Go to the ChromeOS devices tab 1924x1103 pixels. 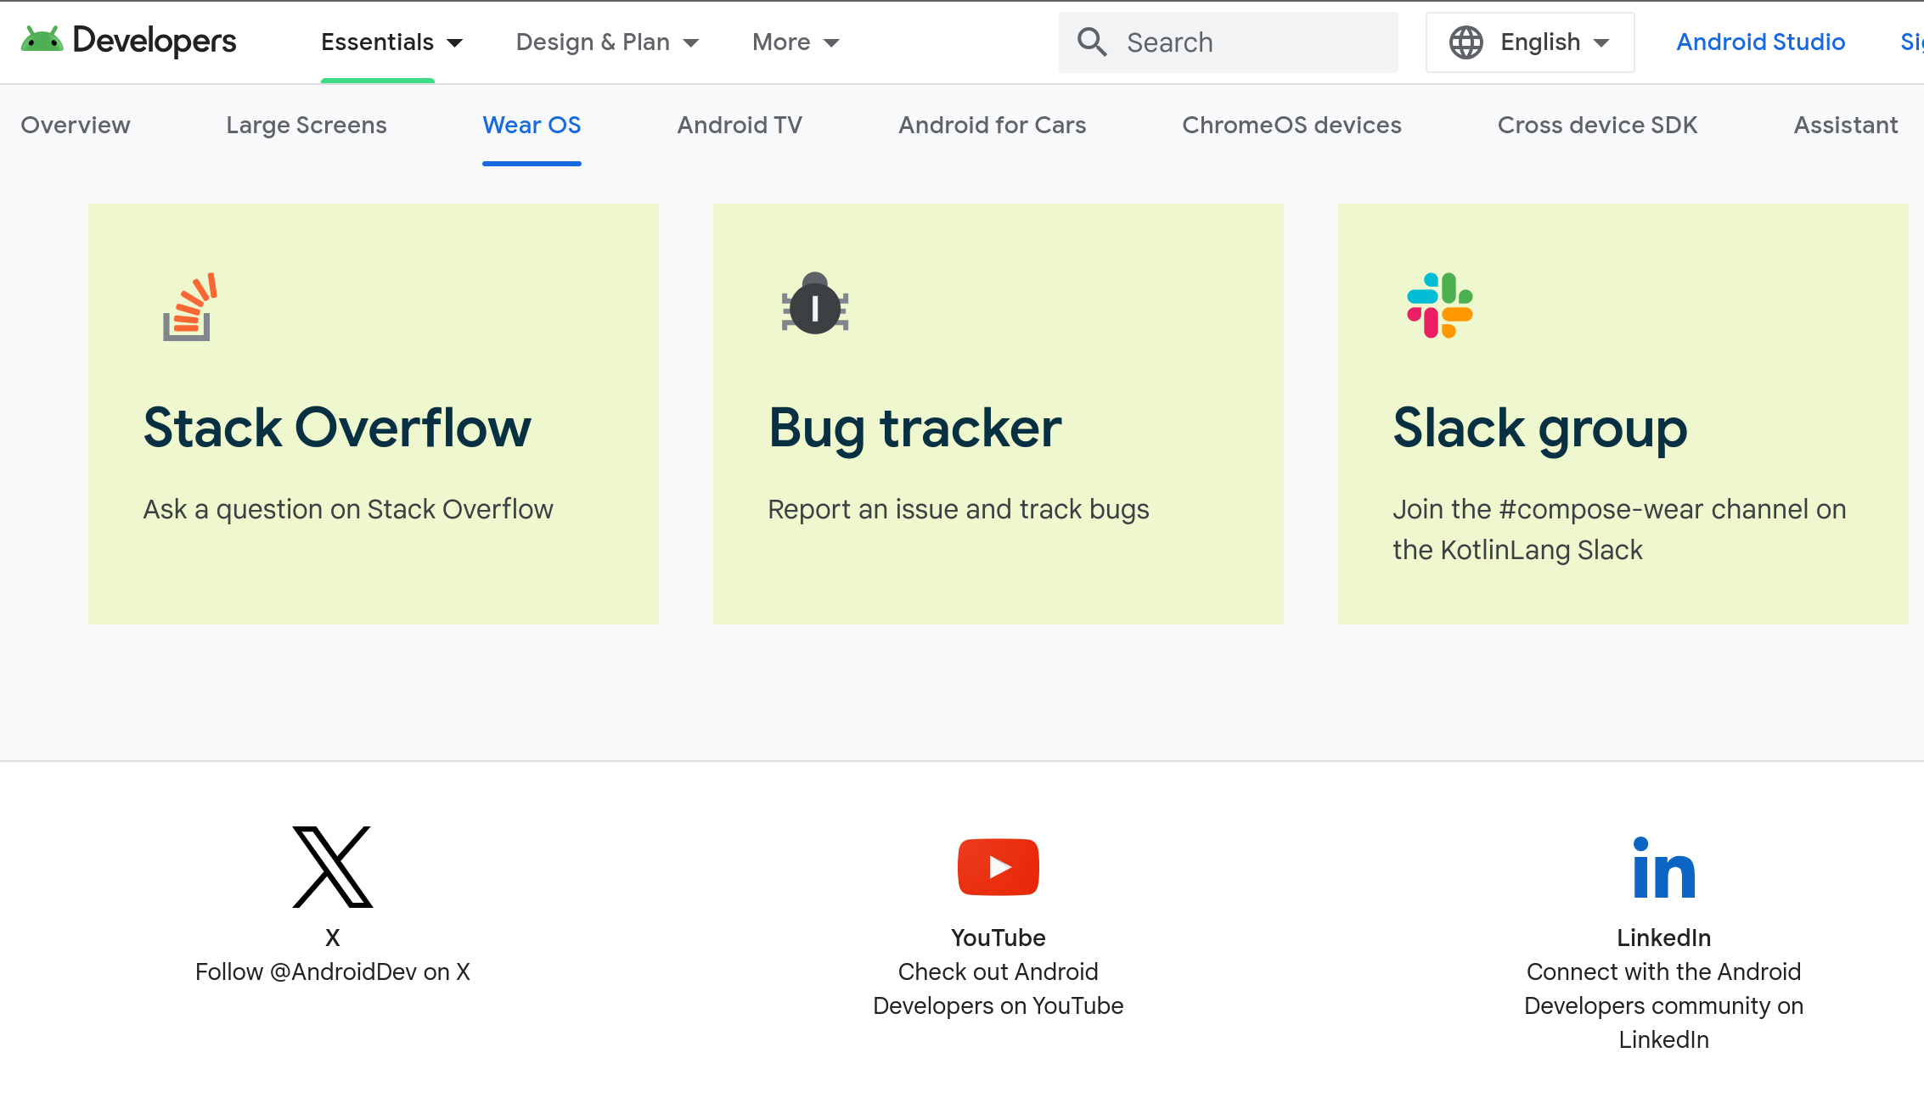tap(1291, 125)
